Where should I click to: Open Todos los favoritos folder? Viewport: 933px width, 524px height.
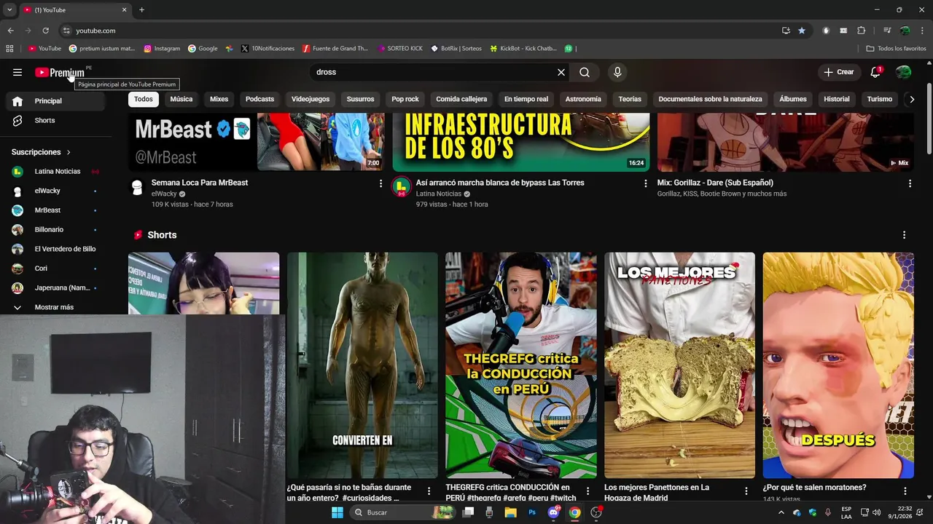[x=897, y=49]
